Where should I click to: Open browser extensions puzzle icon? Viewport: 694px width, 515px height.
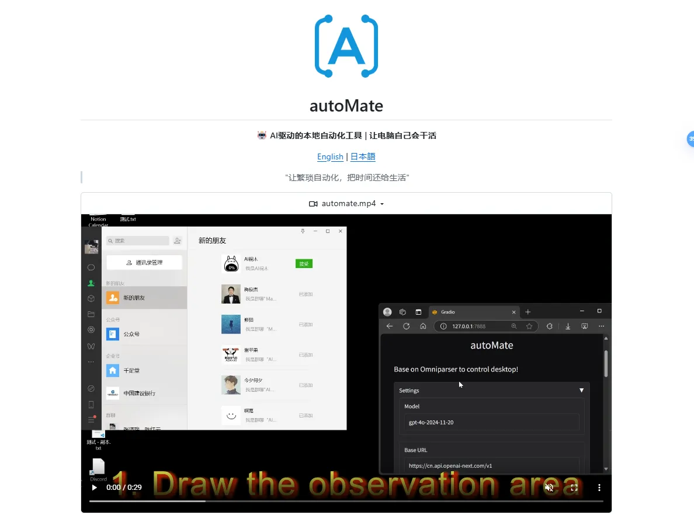coord(550,326)
